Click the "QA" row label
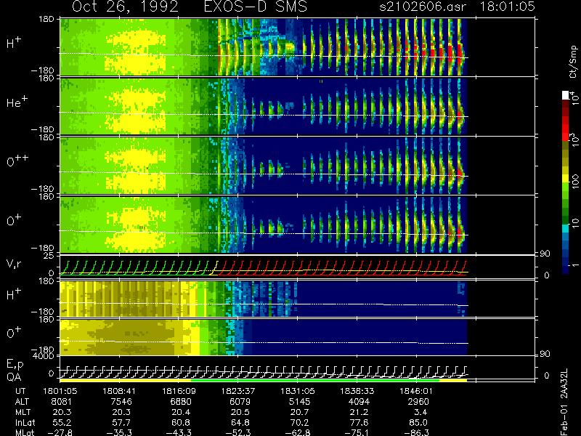The height and width of the screenshot is (436, 581). 14,377
